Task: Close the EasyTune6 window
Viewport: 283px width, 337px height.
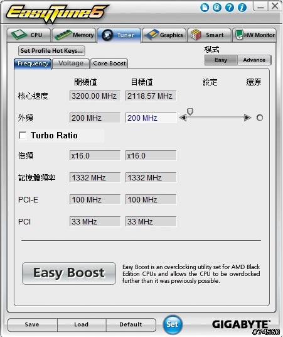Action: (275, 6)
